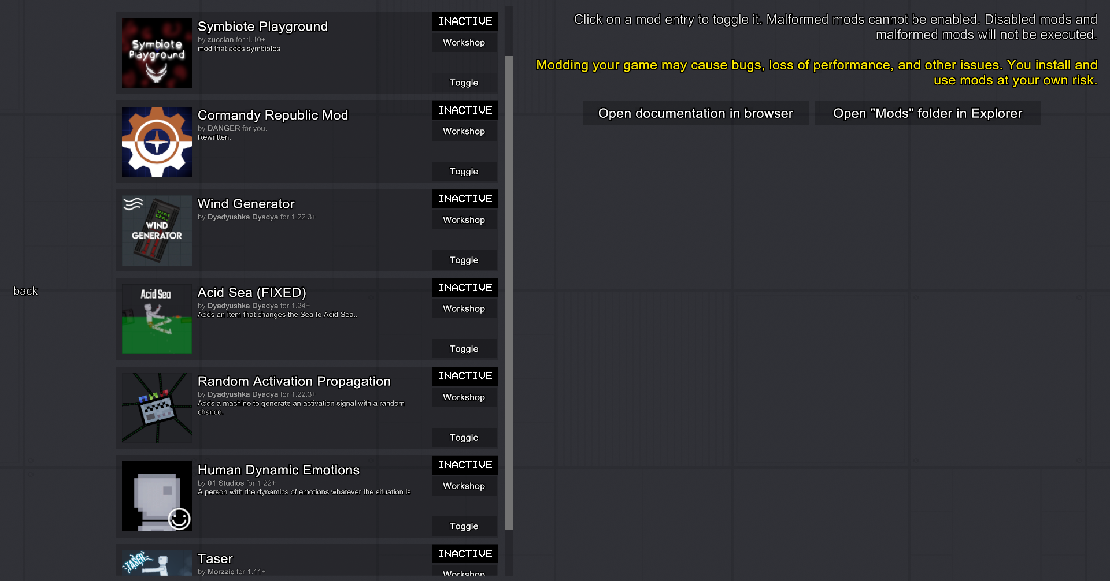Toggle the Symbiote Playground mod
The width and height of the screenshot is (1110, 581).
point(464,83)
